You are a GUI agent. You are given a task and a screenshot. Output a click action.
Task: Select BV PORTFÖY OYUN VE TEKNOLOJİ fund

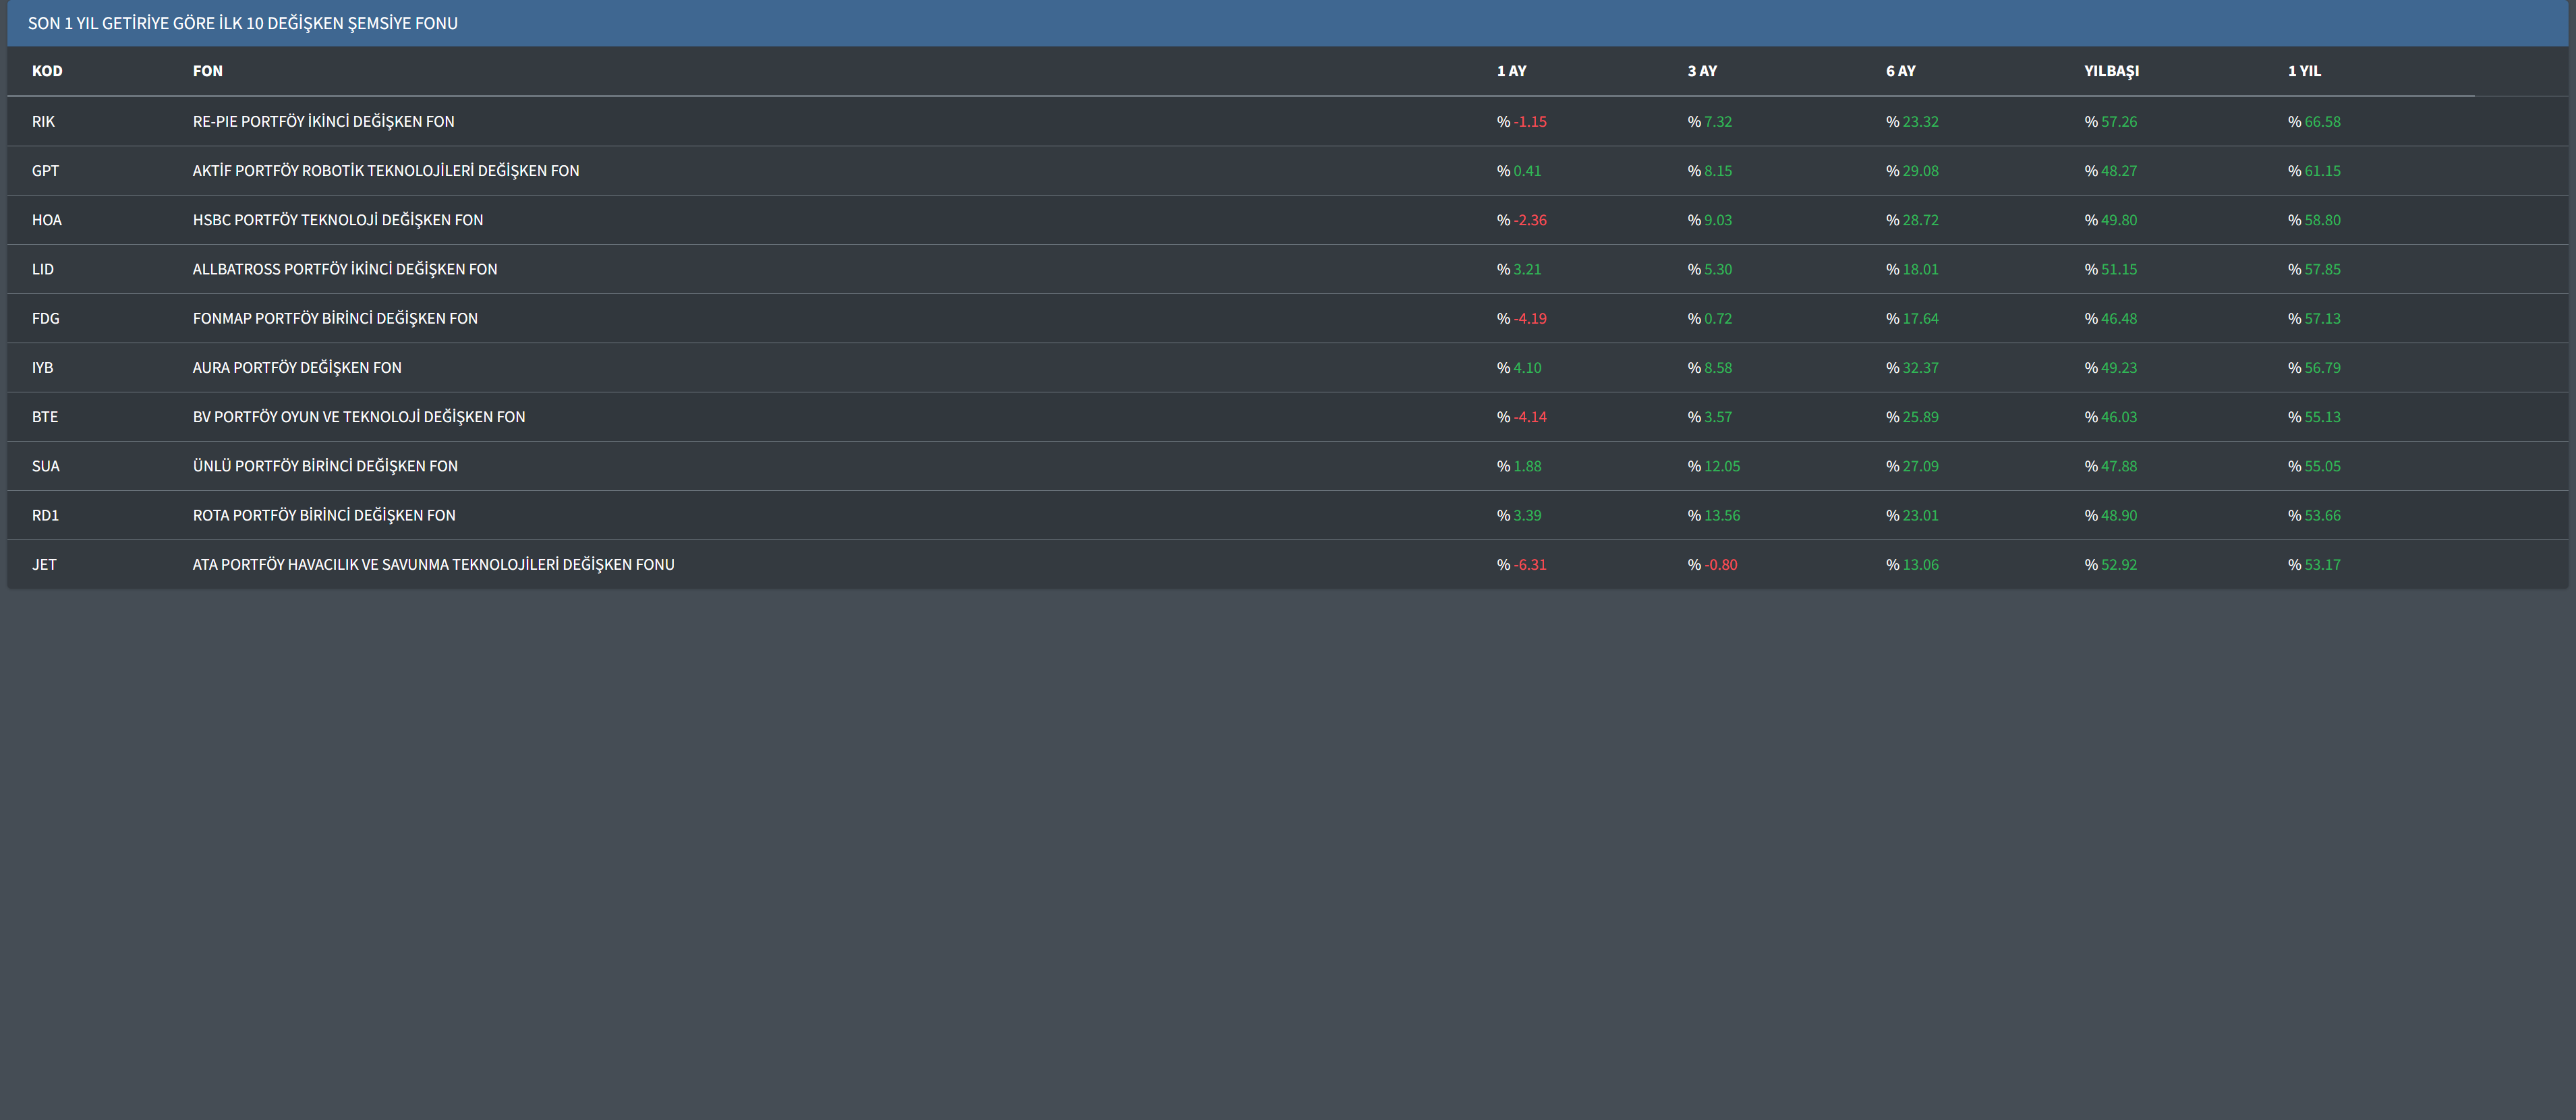click(359, 417)
